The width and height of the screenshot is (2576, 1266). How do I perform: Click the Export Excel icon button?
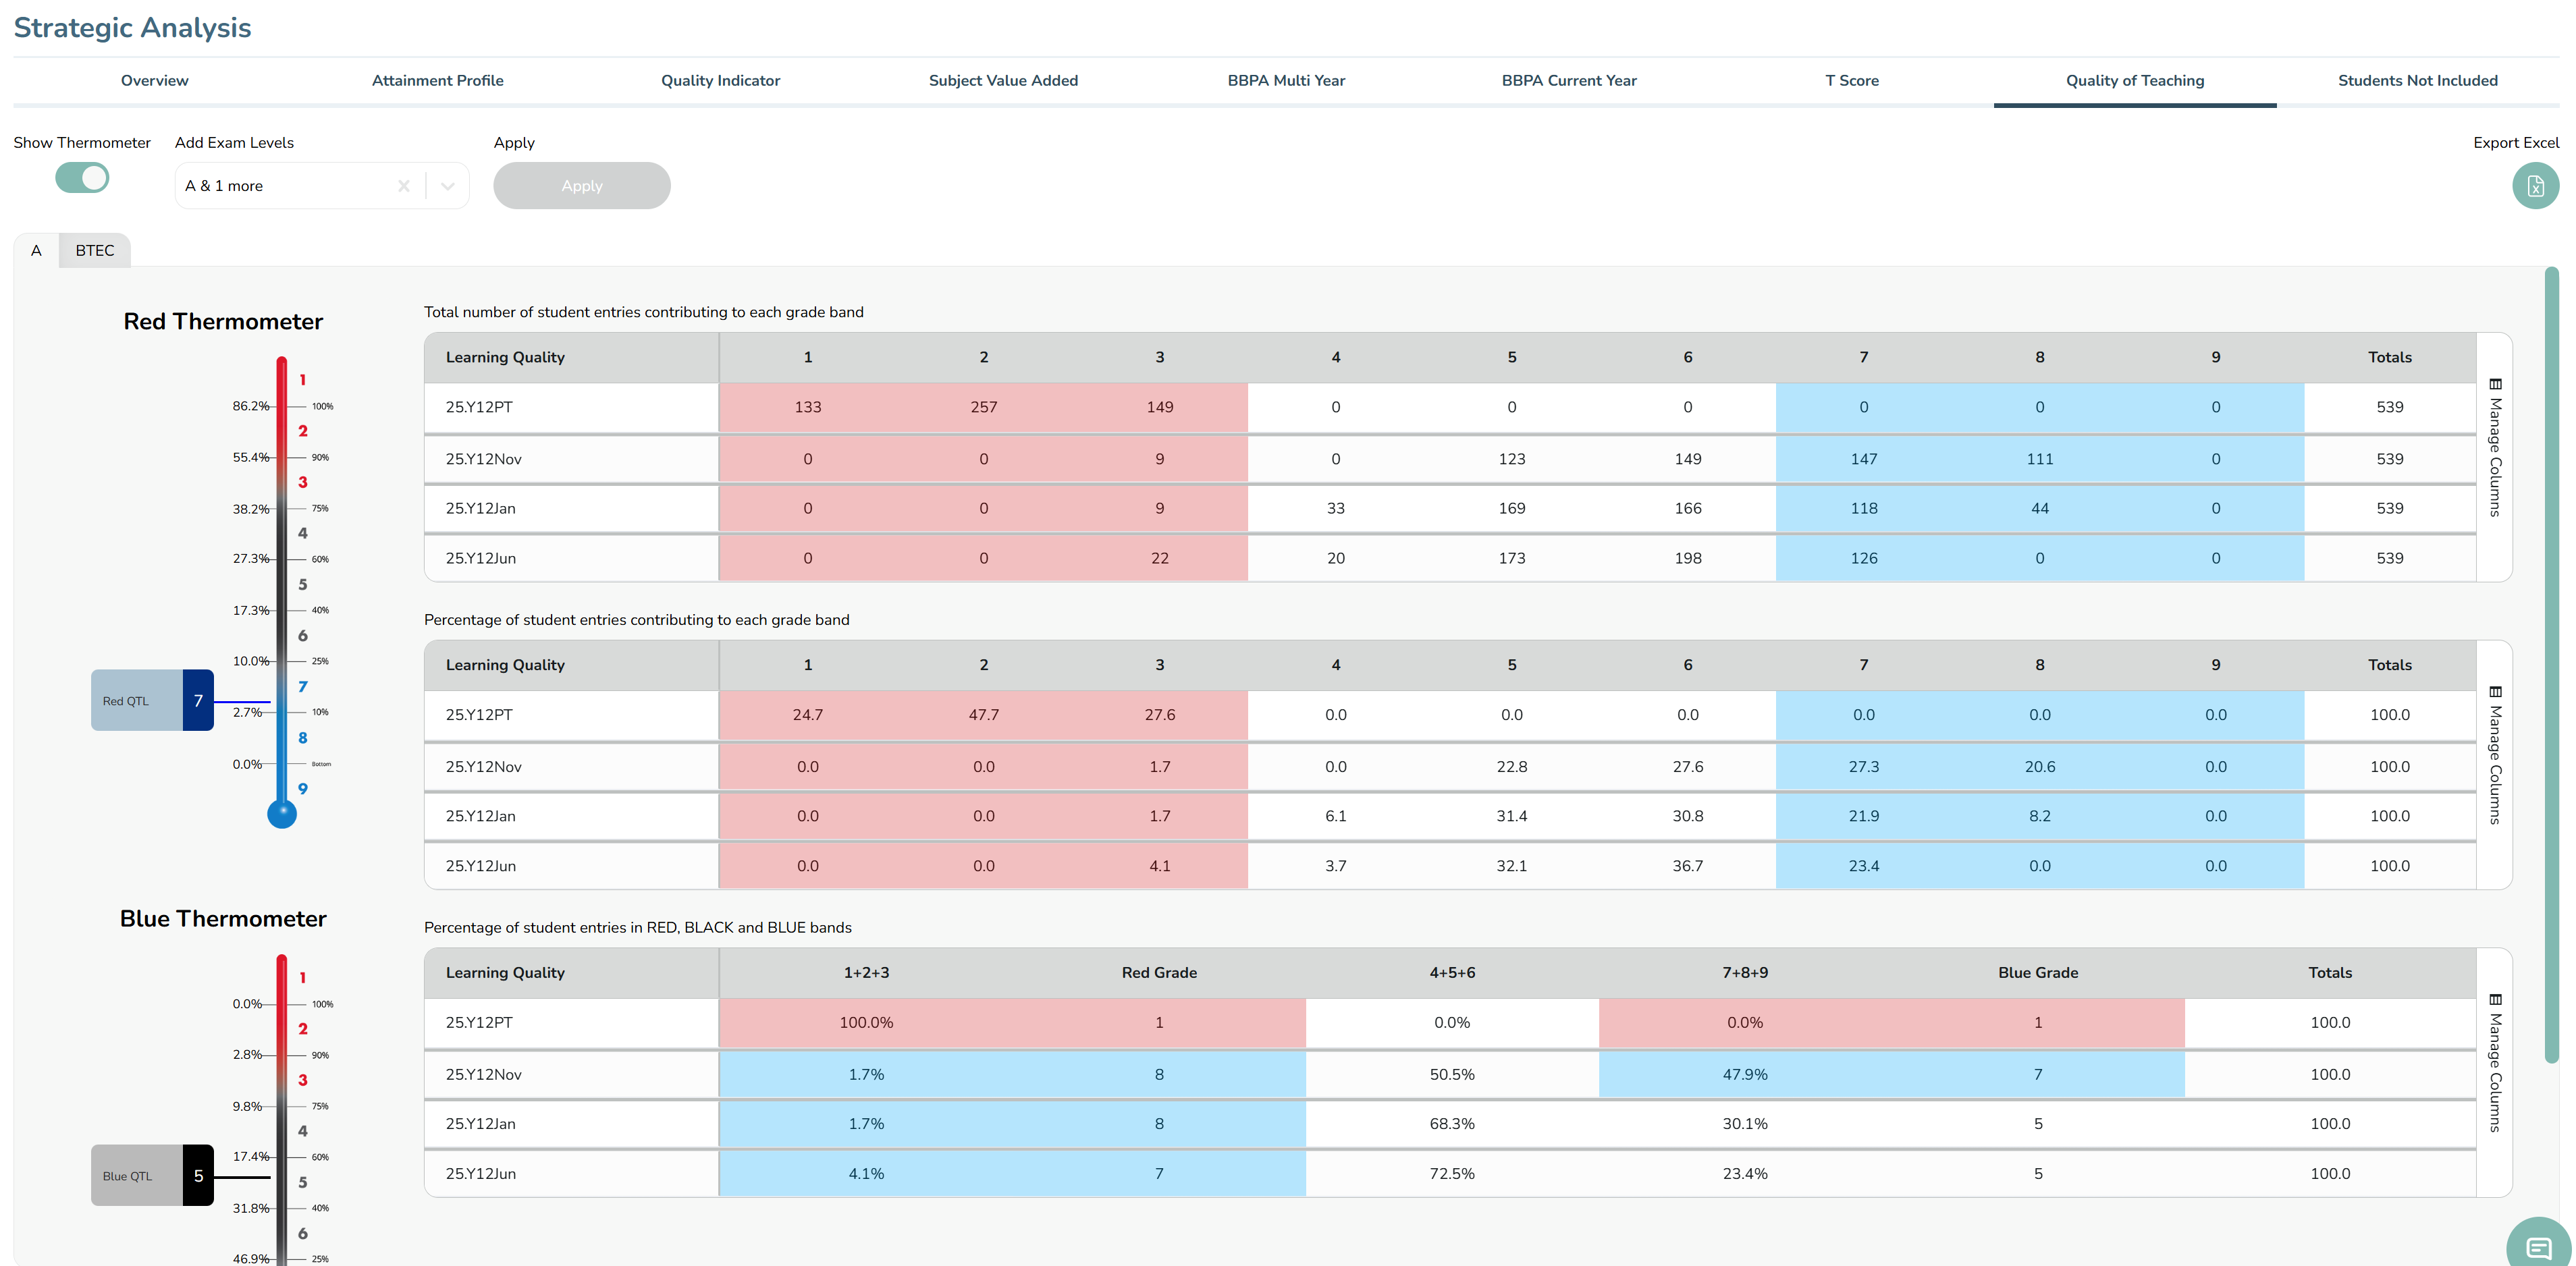pos(2535,186)
